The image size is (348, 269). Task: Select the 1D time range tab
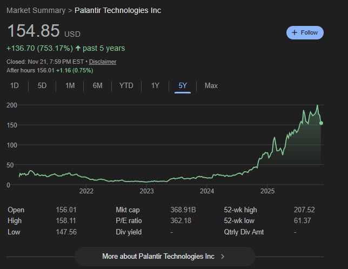15,85
